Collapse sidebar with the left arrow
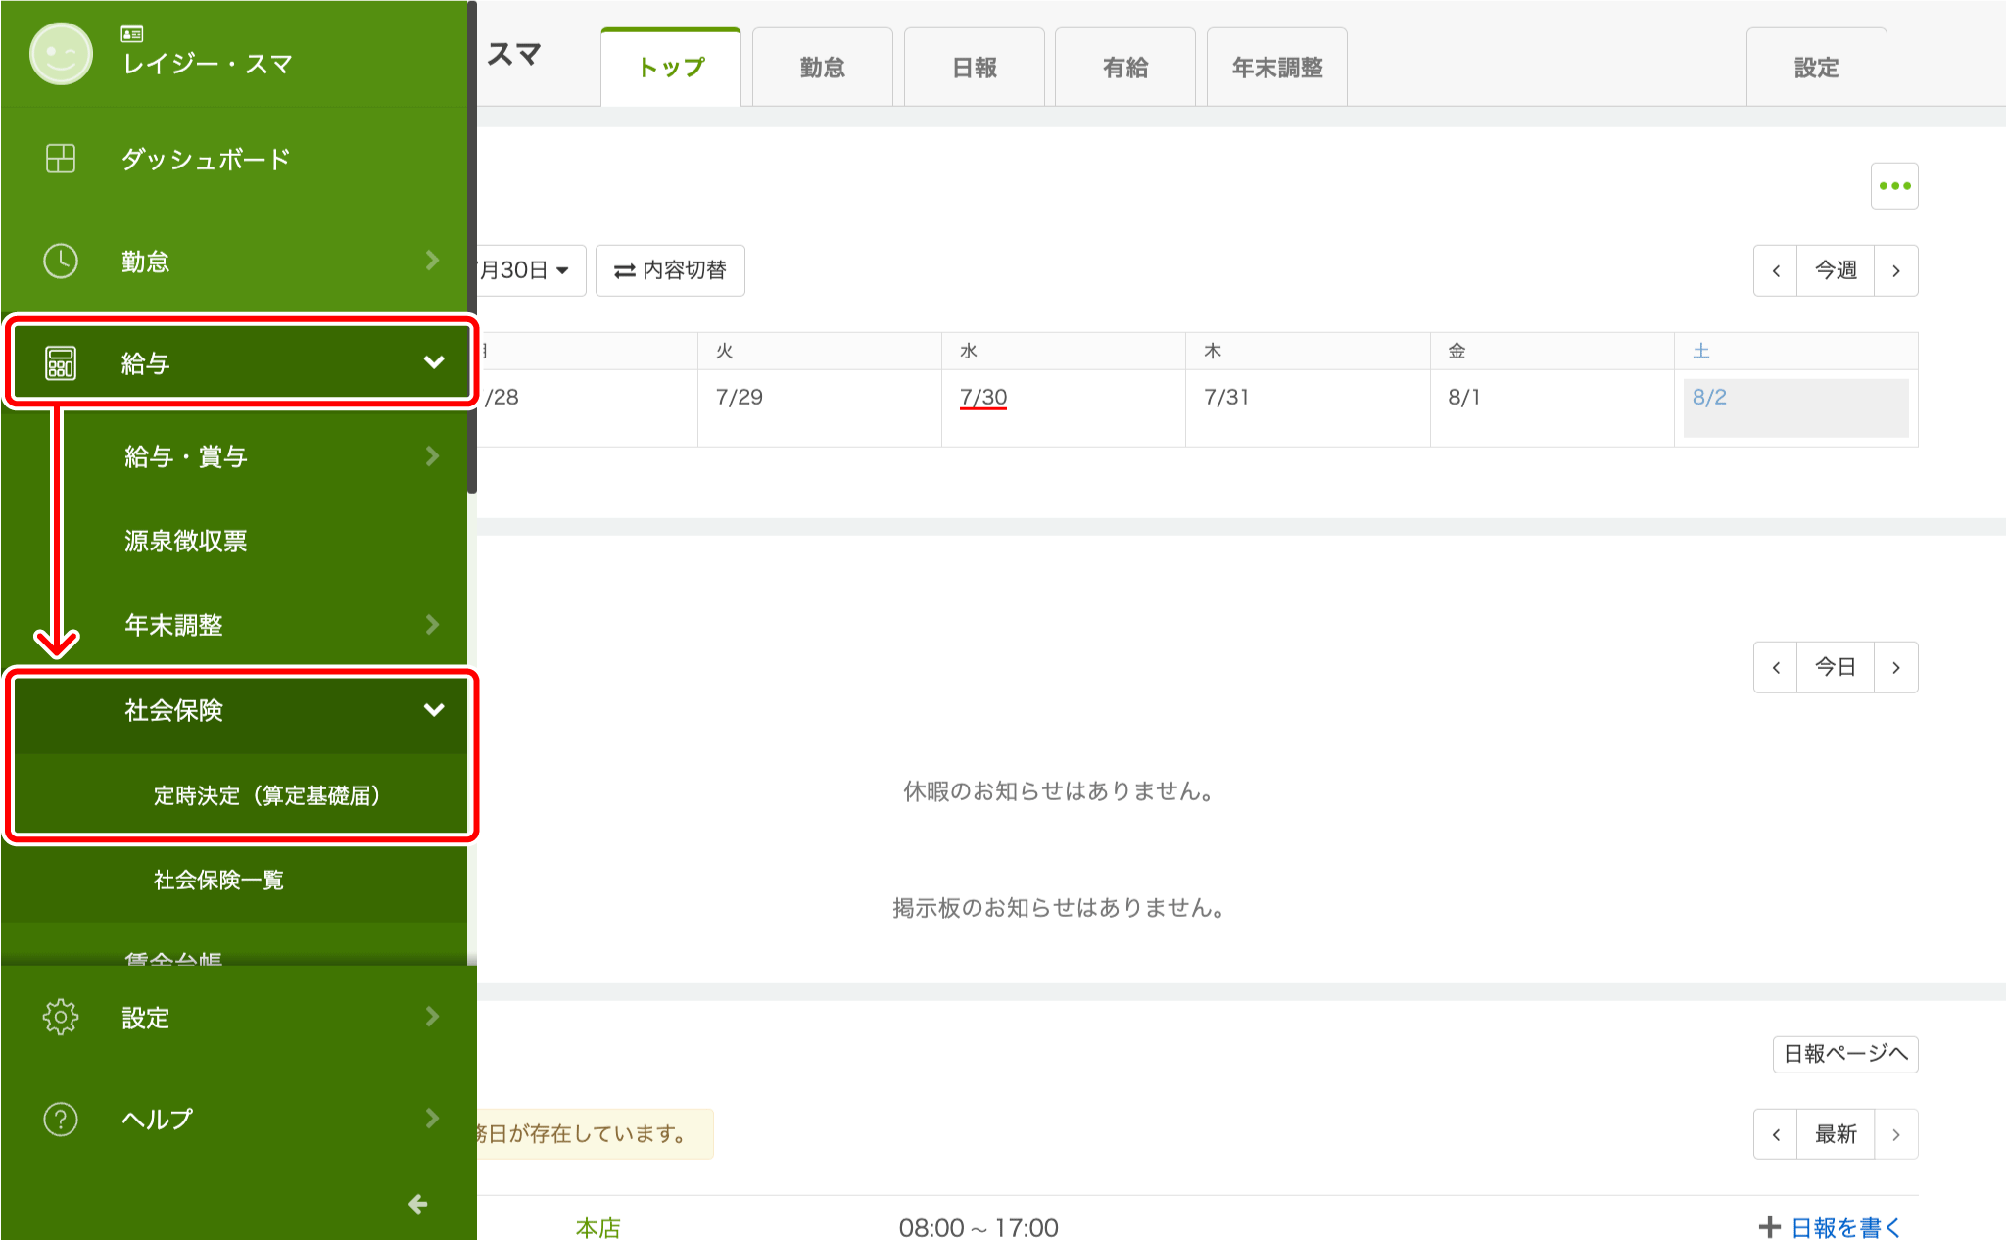The height and width of the screenshot is (1240, 2006). (x=418, y=1204)
